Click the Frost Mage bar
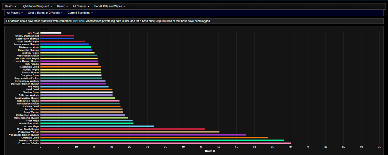388x155 pixels. point(87,121)
